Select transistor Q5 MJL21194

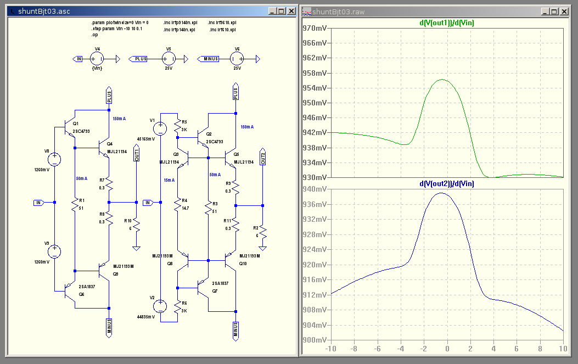click(x=231, y=158)
